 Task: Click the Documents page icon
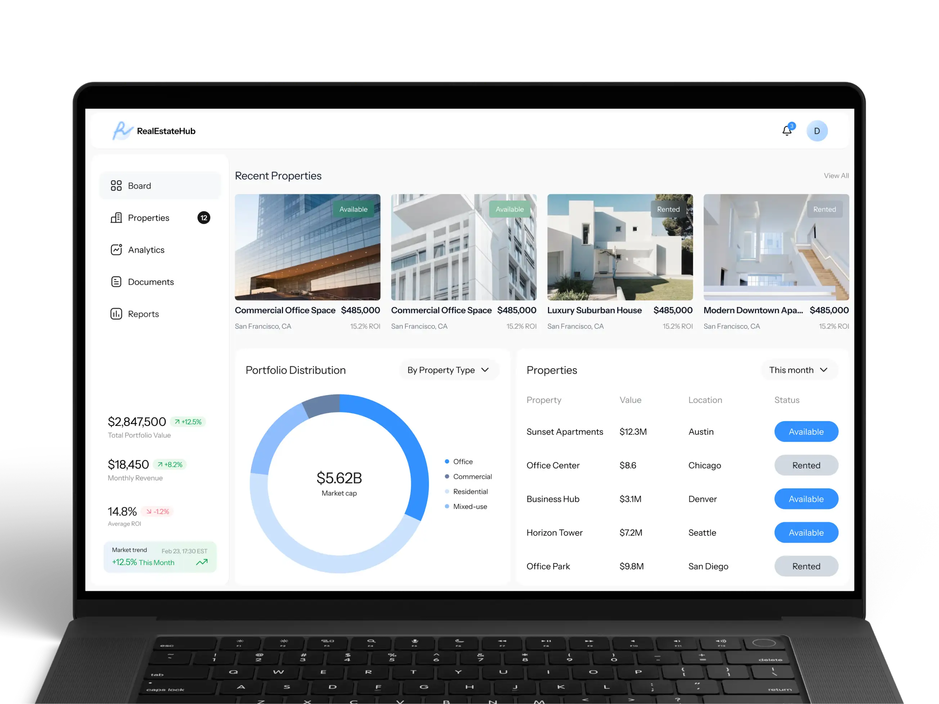(x=116, y=282)
